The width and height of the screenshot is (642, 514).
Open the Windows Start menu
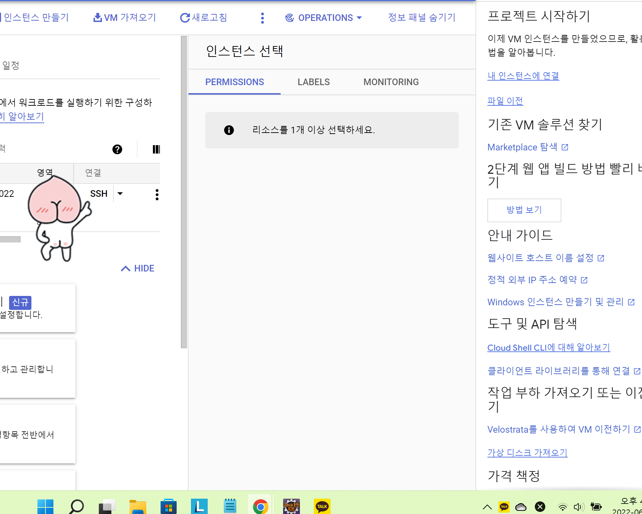pyautogui.click(x=45, y=506)
